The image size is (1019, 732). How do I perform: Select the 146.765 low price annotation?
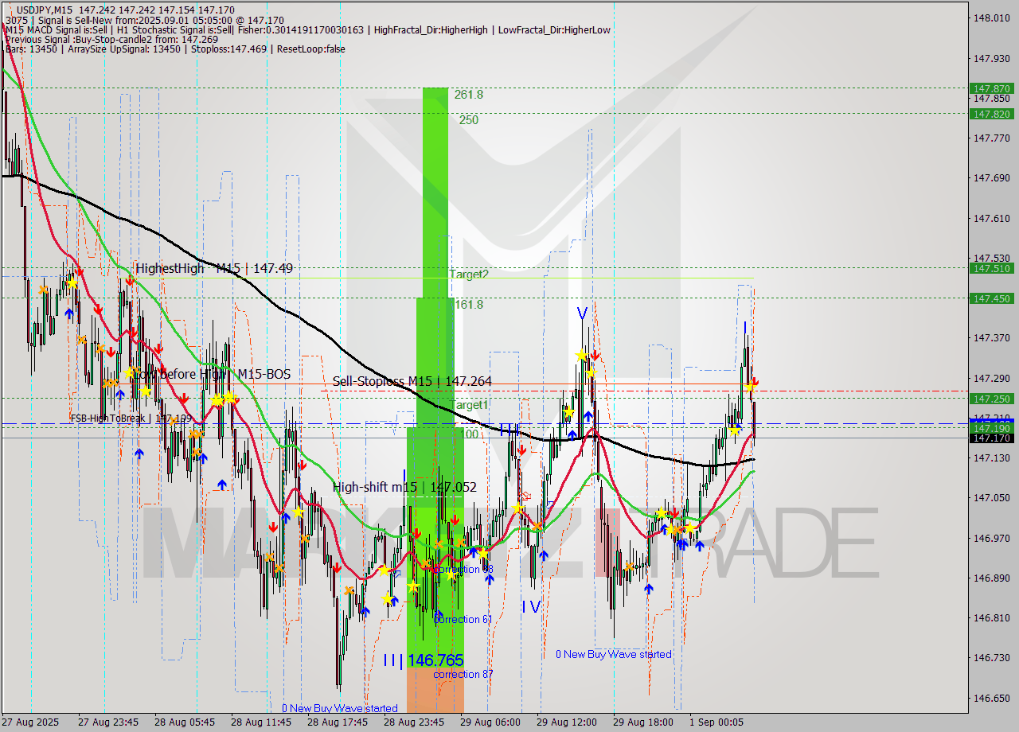tap(434, 660)
